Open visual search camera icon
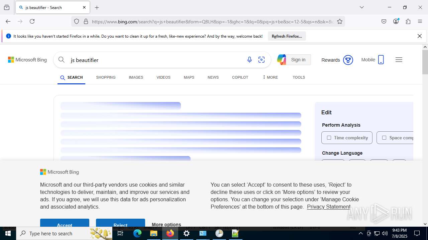The width and height of the screenshot is (428, 240). tap(261, 60)
